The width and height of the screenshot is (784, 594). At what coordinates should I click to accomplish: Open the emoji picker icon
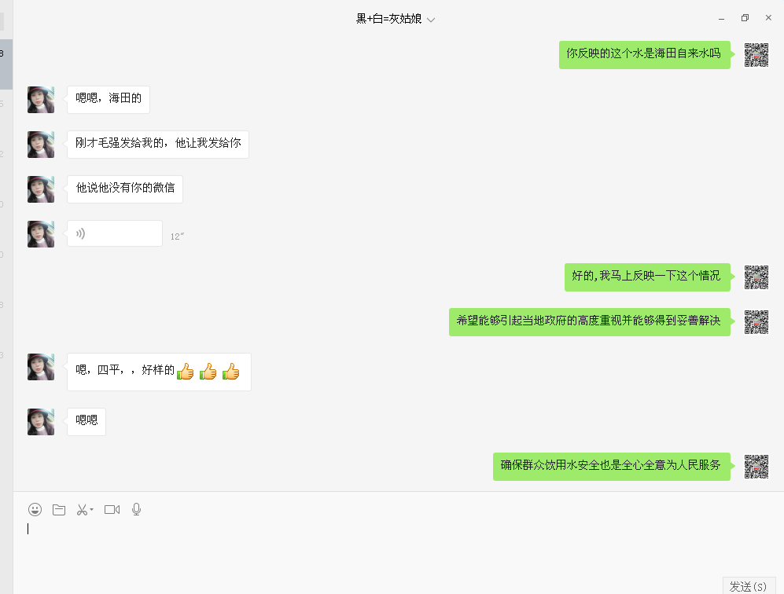click(35, 510)
